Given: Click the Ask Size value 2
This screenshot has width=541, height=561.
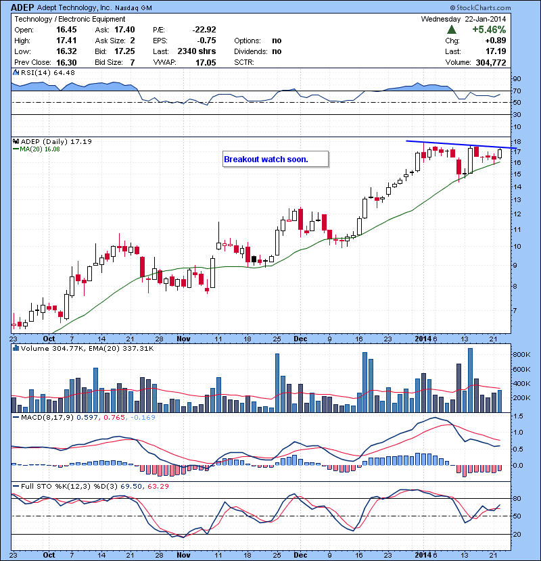Looking at the screenshot, I should pyautogui.click(x=133, y=41).
